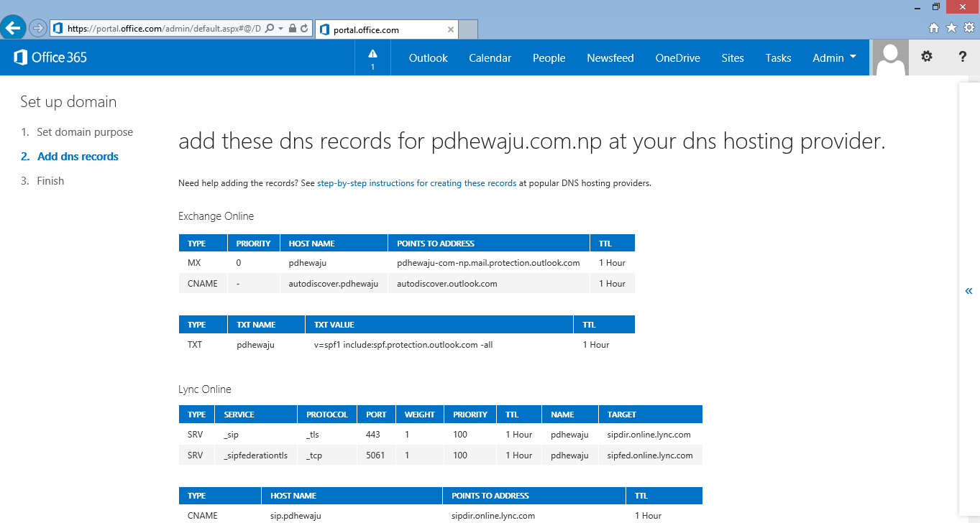Click the Exchange Online section heading
The image size is (980, 523).
tap(216, 216)
